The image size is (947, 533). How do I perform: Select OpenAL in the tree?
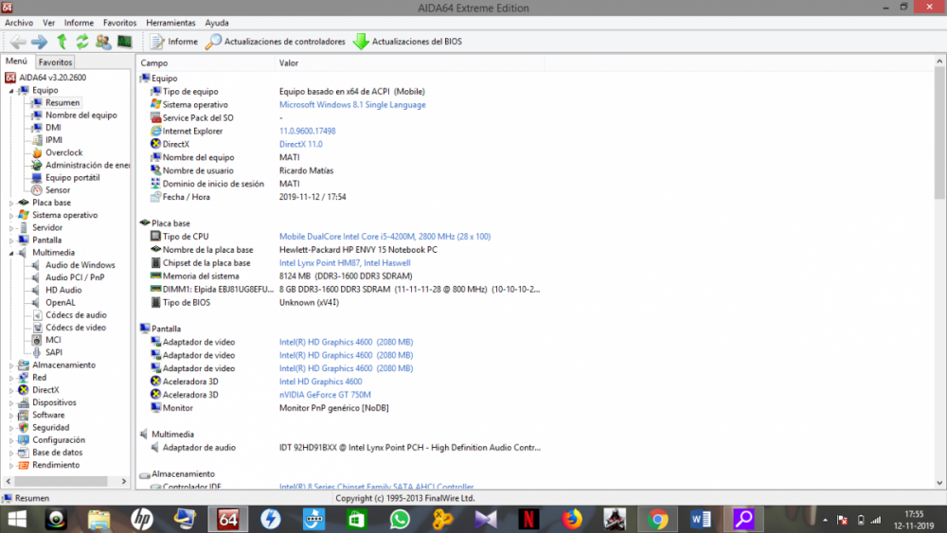[x=61, y=302]
